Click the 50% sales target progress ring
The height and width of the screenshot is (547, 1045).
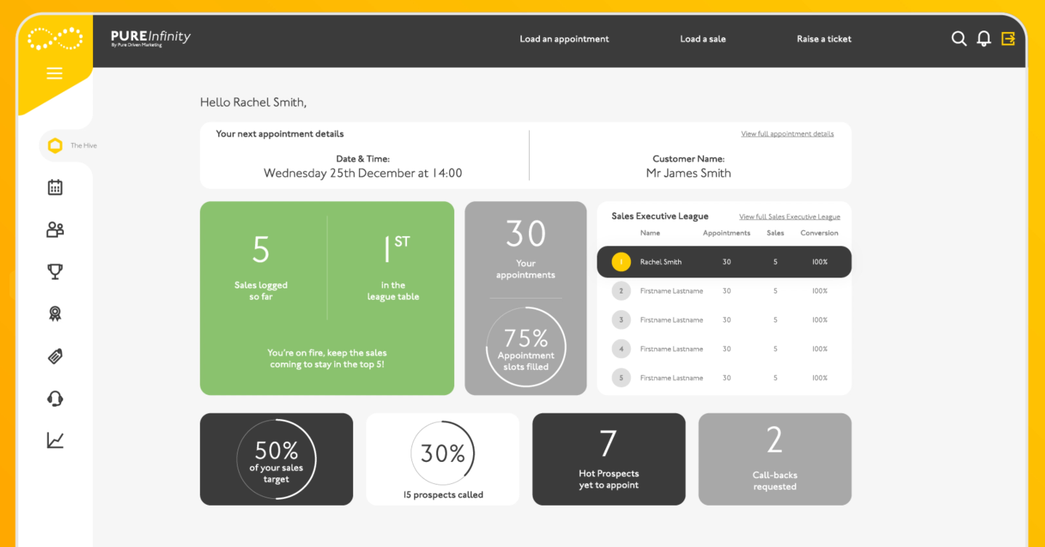click(276, 459)
